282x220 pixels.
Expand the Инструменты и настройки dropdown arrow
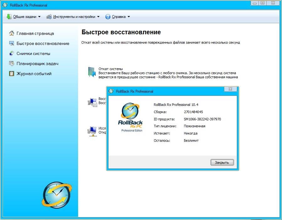pyautogui.click(x=98, y=17)
